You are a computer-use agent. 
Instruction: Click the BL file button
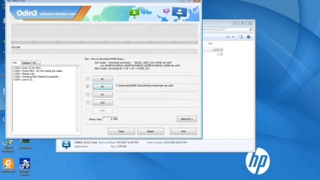pos(102,79)
